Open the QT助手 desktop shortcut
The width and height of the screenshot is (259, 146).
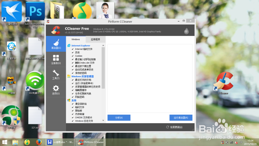[x=12, y=117]
